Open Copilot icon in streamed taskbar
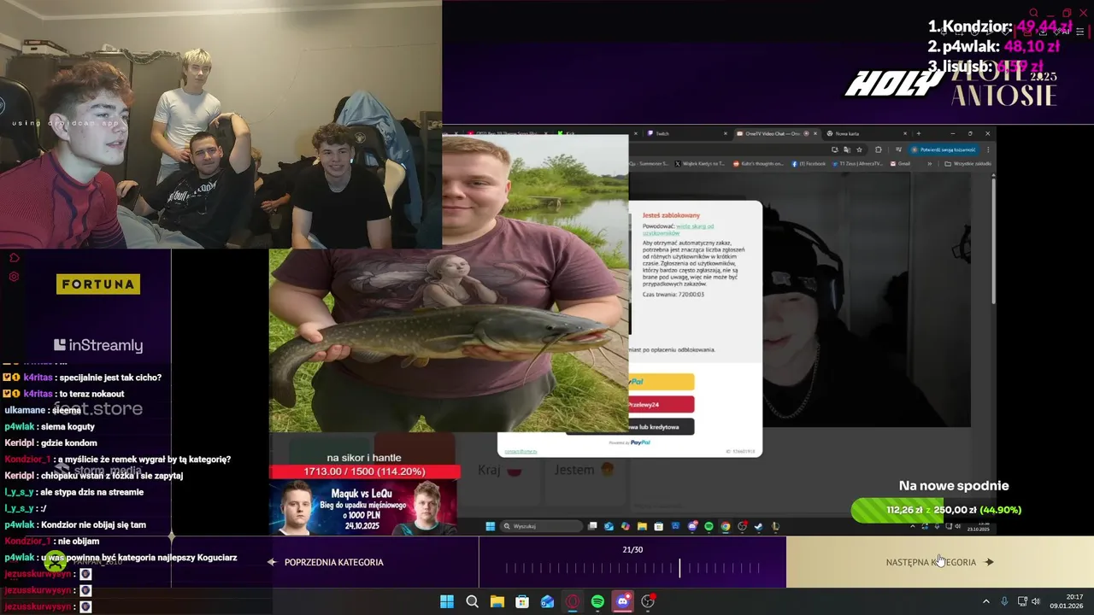Screen dimensions: 1094x615 (626, 526)
